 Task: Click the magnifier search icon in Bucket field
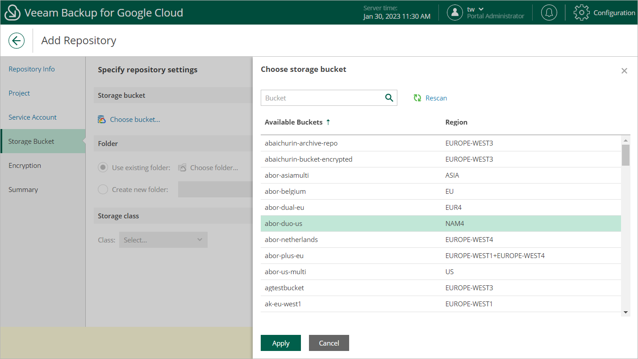[389, 98]
